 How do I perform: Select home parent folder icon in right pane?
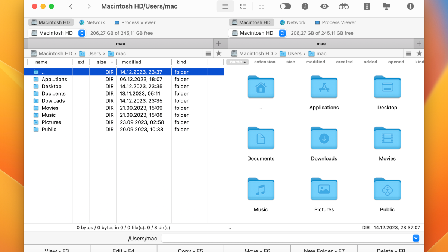point(261,87)
